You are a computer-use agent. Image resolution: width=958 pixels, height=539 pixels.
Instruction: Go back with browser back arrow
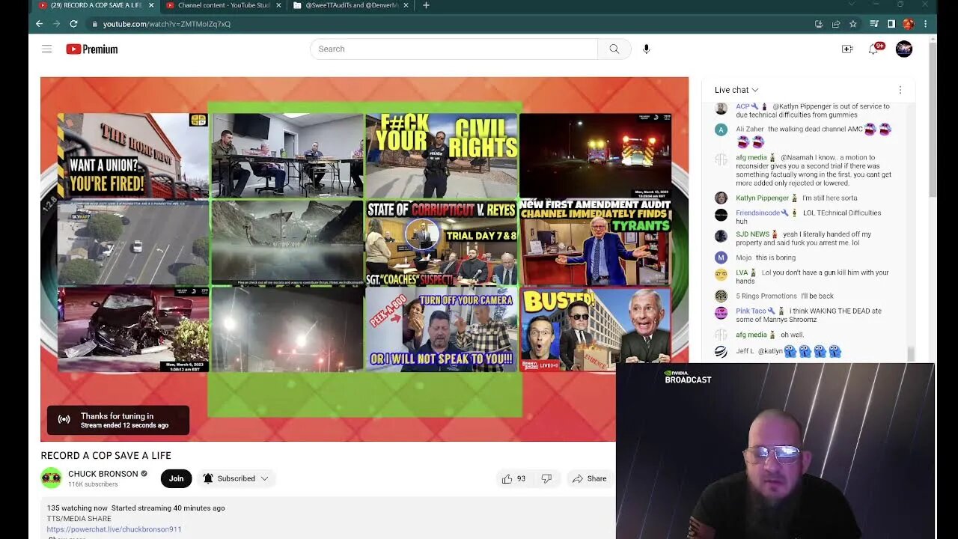point(40,24)
